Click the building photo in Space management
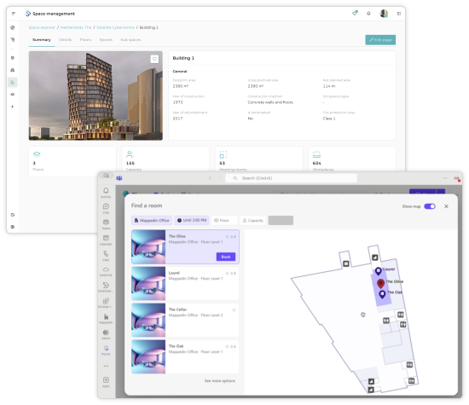The width and height of the screenshot is (469, 405). tap(96, 95)
